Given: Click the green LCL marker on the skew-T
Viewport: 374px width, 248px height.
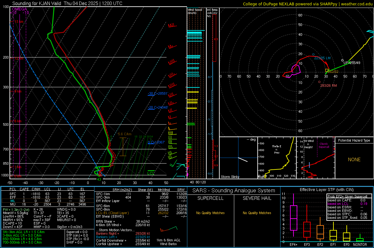Looking at the screenshot, I should tap(151, 173).
